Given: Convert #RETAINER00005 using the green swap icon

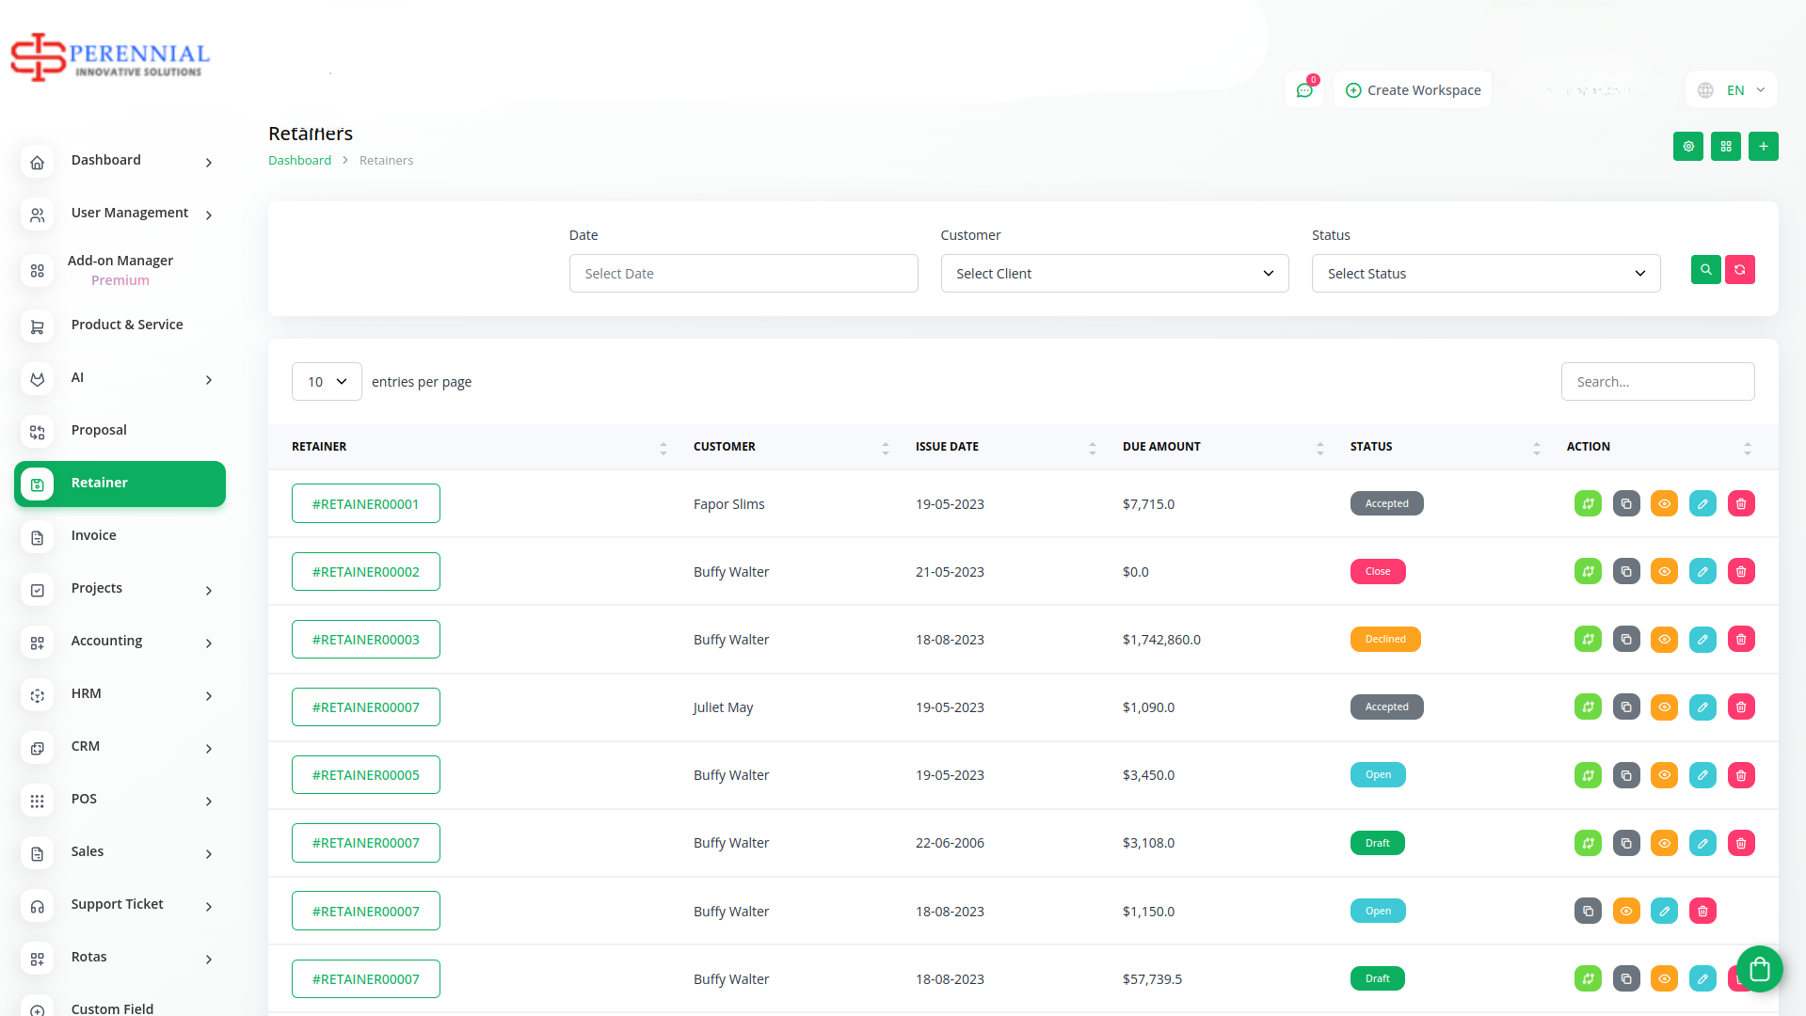Looking at the screenshot, I should (1588, 775).
